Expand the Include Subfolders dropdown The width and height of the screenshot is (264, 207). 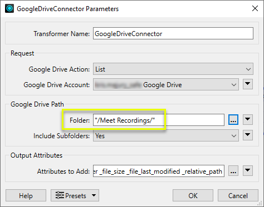click(x=166, y=136)
